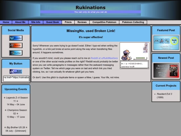Click the Resident Evil 3 project item

point(164,96)
